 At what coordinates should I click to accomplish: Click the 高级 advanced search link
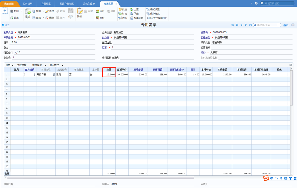286,25
